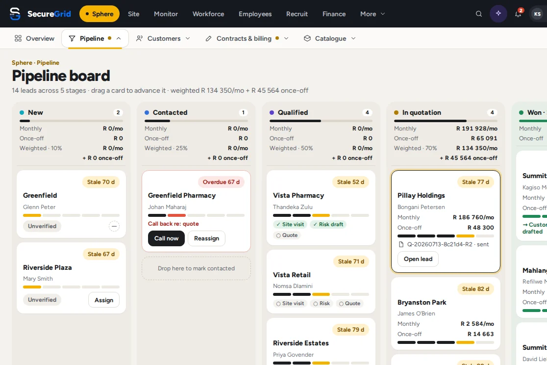
Task: Click Unverified badge on Greenfield card
Action: [x=42, y=226]
